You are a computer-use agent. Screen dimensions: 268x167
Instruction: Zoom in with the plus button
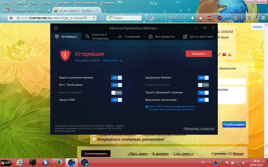click(x=184, y=18)
